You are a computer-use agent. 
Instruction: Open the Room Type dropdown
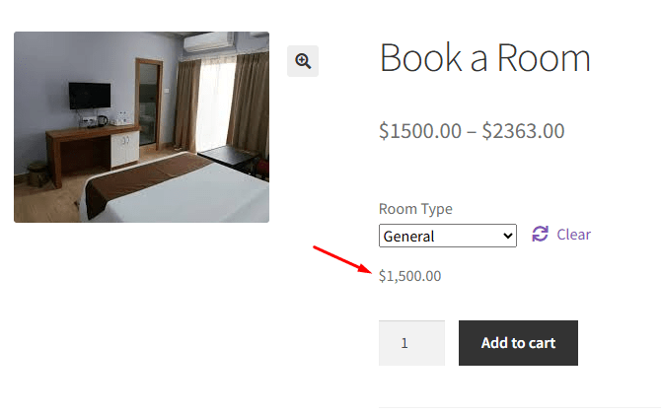tap(447, 237)
